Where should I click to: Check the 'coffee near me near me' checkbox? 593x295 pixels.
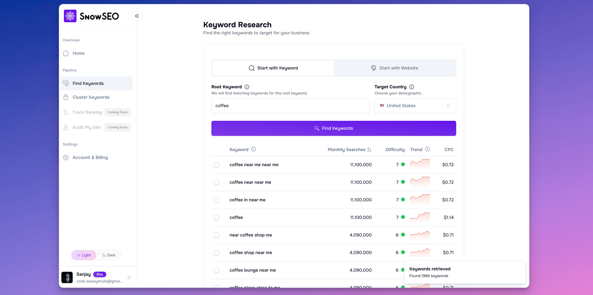pyautogui.click(x=217, y=165)
